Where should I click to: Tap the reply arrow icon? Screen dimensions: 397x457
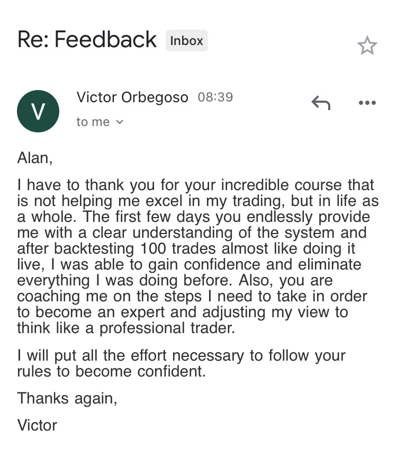(x=321, y=103)
